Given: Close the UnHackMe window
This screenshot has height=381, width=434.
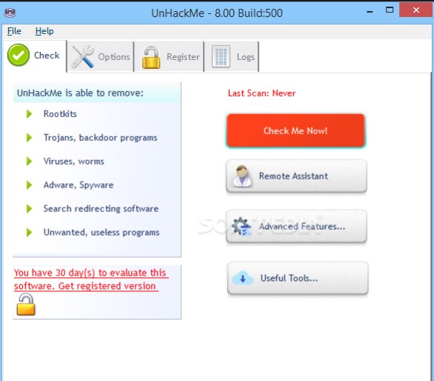Looking at the screenshot, I should point(415,10).
